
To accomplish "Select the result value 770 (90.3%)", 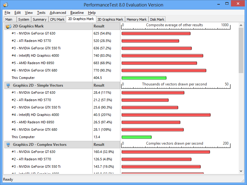I will 103,71.
